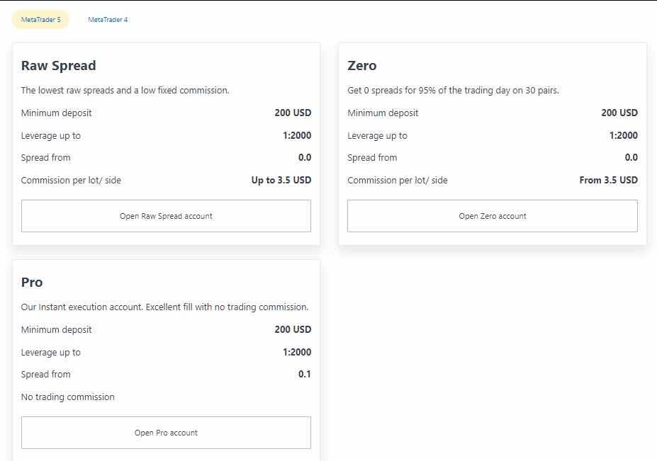Click the Zero account description about 30 pairs
The width and height of the screenshot is (657, 461).
[x=454, y=90]
